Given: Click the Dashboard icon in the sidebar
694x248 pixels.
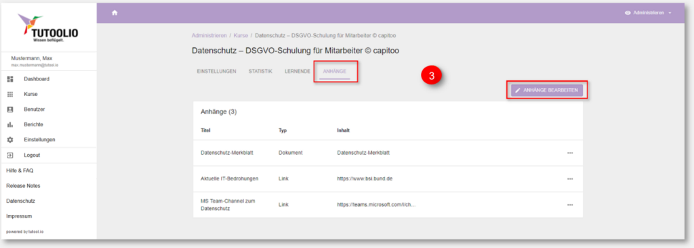Looking at the screenshot, I should click(11, 79).
